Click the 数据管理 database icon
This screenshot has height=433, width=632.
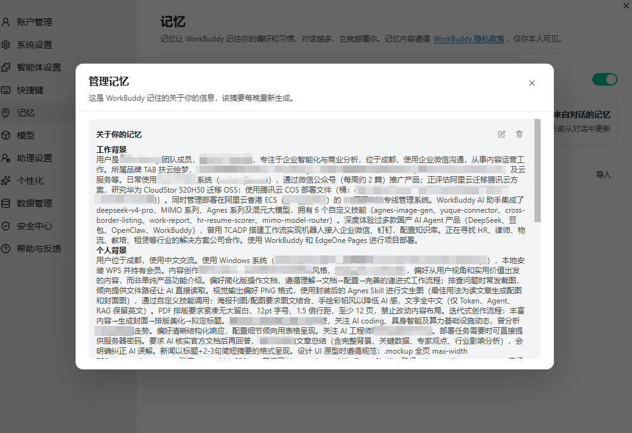pos(6,203)
